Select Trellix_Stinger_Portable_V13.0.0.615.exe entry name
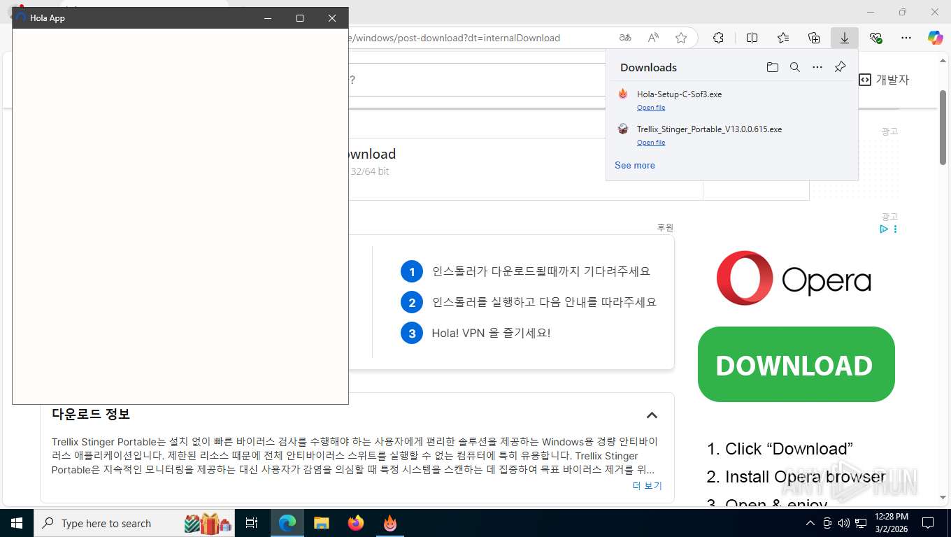The height and width of the screenshot is (537, 951). [x=710, y=129]
